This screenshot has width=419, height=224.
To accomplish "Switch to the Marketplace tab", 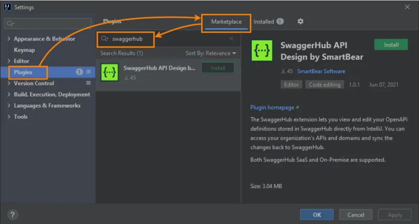I will (226, 22).
